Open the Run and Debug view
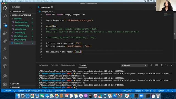Image resolution: width=176 pixels, height=99 pixels. click(5, 33)
